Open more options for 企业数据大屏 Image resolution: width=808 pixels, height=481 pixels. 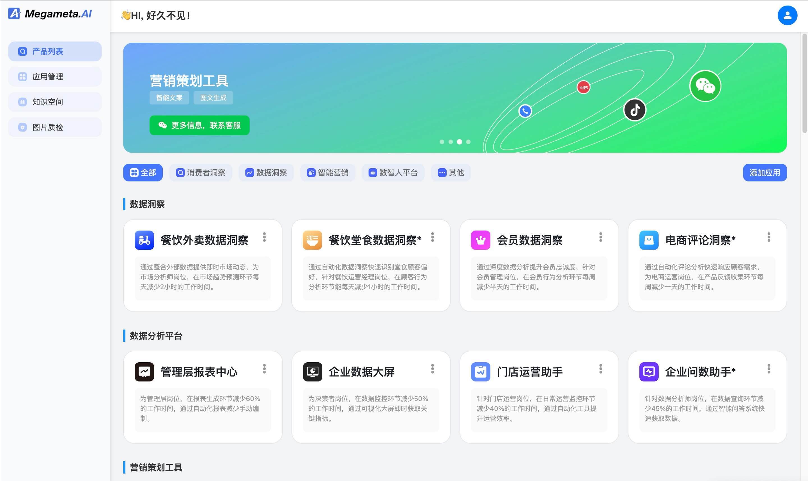[x=433, y=369]
